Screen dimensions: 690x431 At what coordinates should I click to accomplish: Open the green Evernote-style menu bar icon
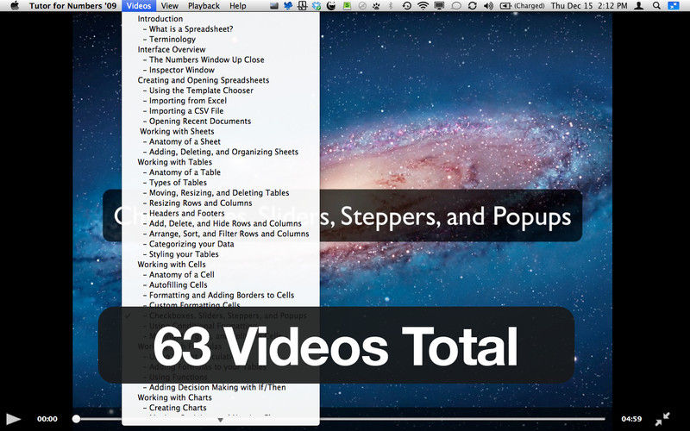[347, 6]
